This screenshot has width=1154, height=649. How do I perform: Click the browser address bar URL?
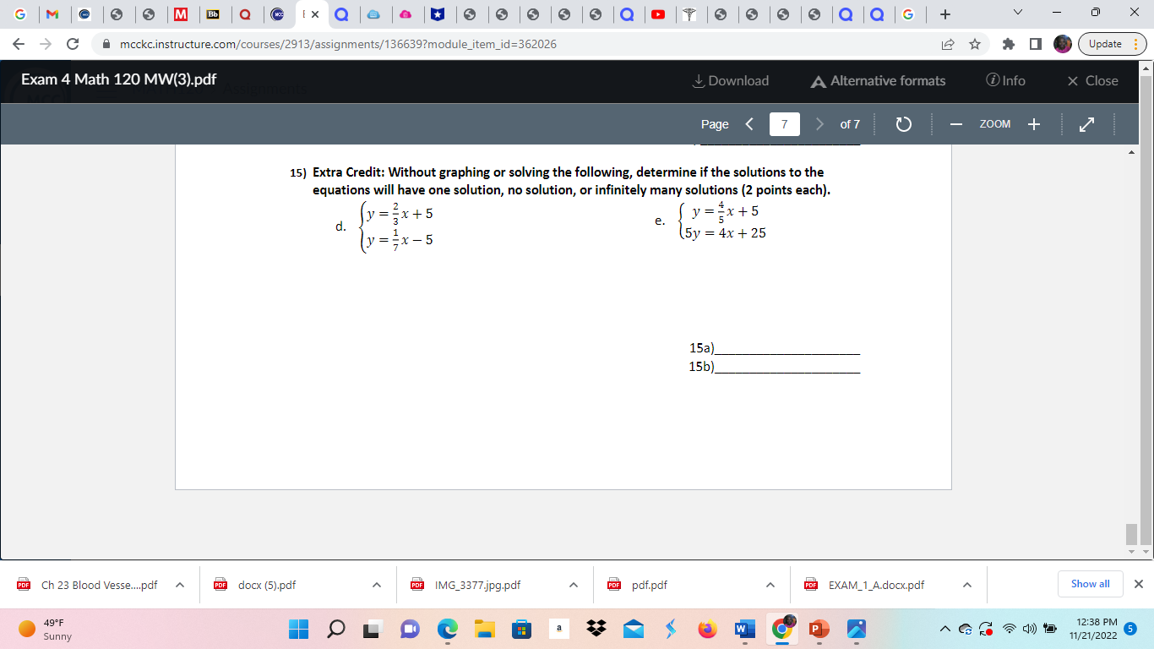click(x=339, y=44)
